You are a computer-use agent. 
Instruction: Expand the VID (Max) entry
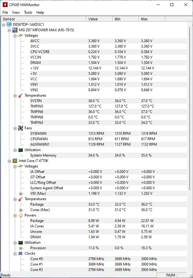(21, 194)
